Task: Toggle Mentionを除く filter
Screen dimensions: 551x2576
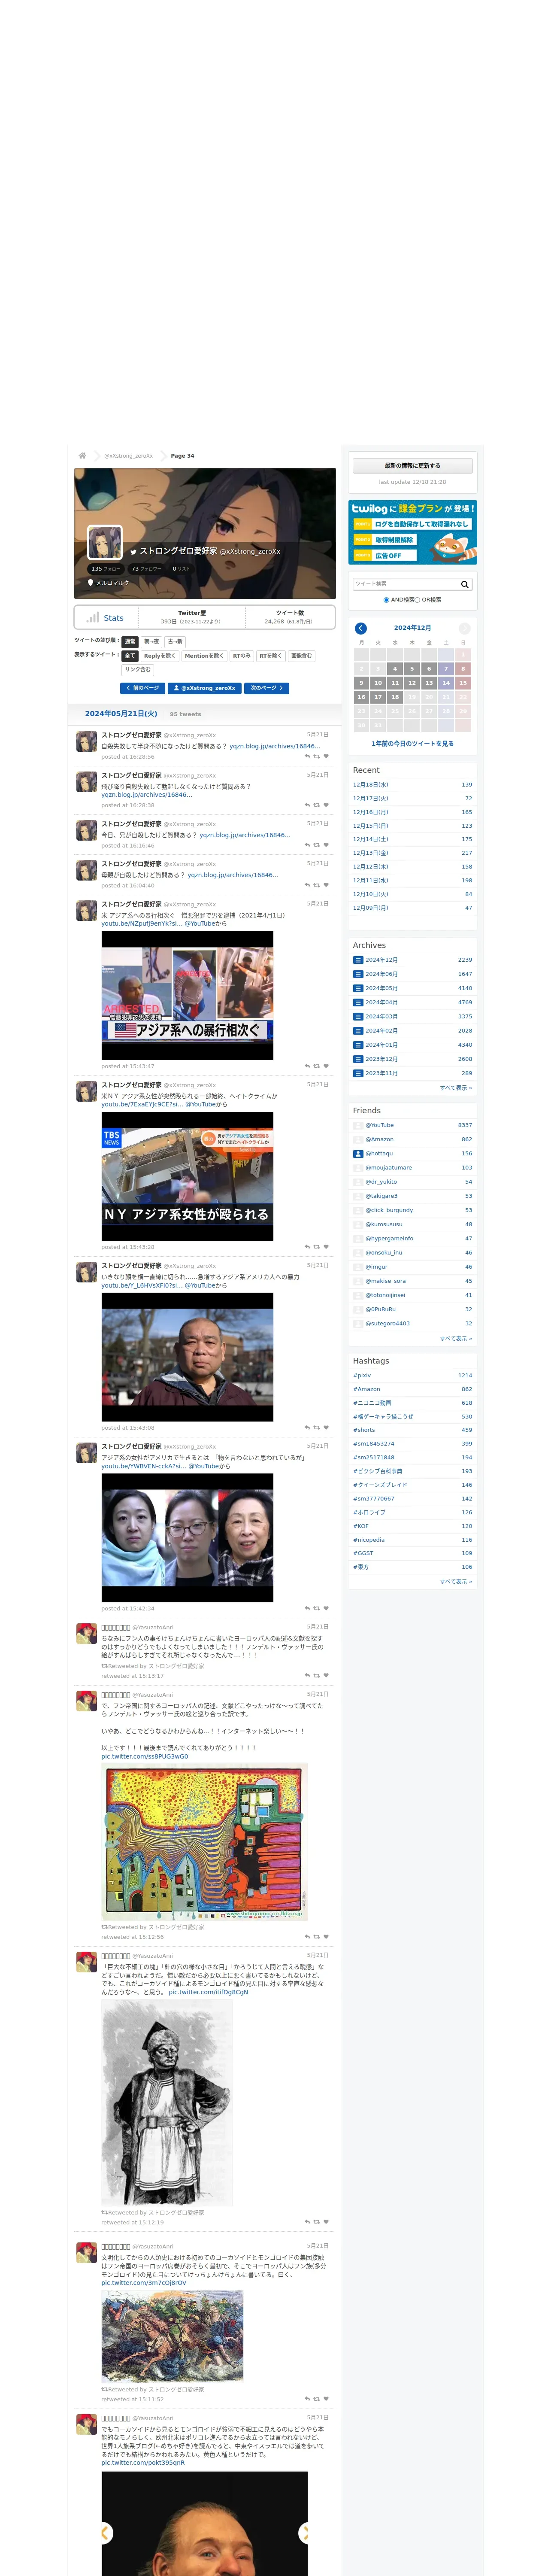Action: tap(204, 656)
